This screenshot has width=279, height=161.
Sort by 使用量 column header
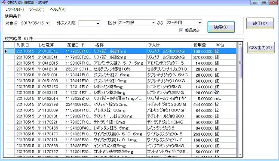pos(202,45)
